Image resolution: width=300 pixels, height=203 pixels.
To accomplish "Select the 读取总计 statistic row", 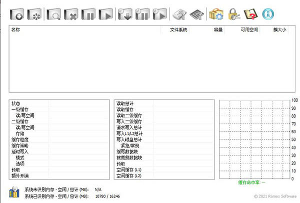I will point(164,103).
